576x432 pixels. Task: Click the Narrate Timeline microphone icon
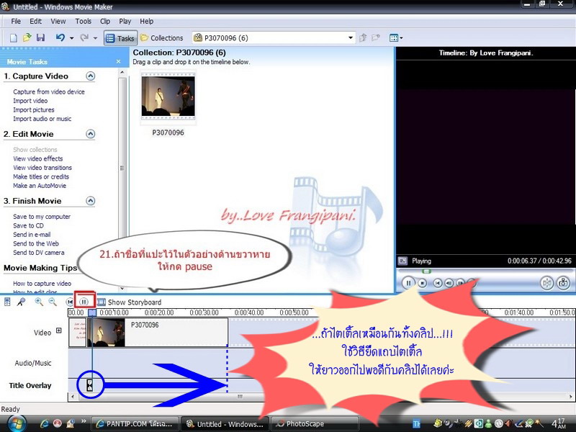(x=22, y=302)
